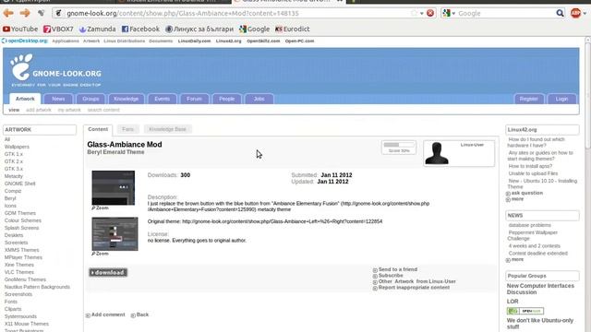This screenshot has height=332, width=591.
Task: Expand 'ask question' in Linux42.org box
Action: coord(525,193)
